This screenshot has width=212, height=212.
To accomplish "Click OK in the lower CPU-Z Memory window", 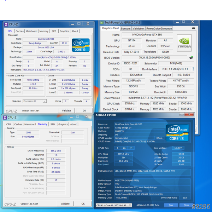I will coord(83,204).
